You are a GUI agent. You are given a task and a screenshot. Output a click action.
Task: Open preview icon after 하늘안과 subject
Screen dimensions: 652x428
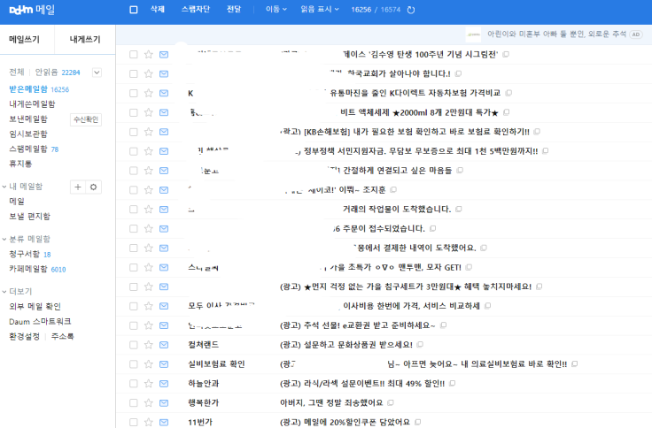[453, 383]
